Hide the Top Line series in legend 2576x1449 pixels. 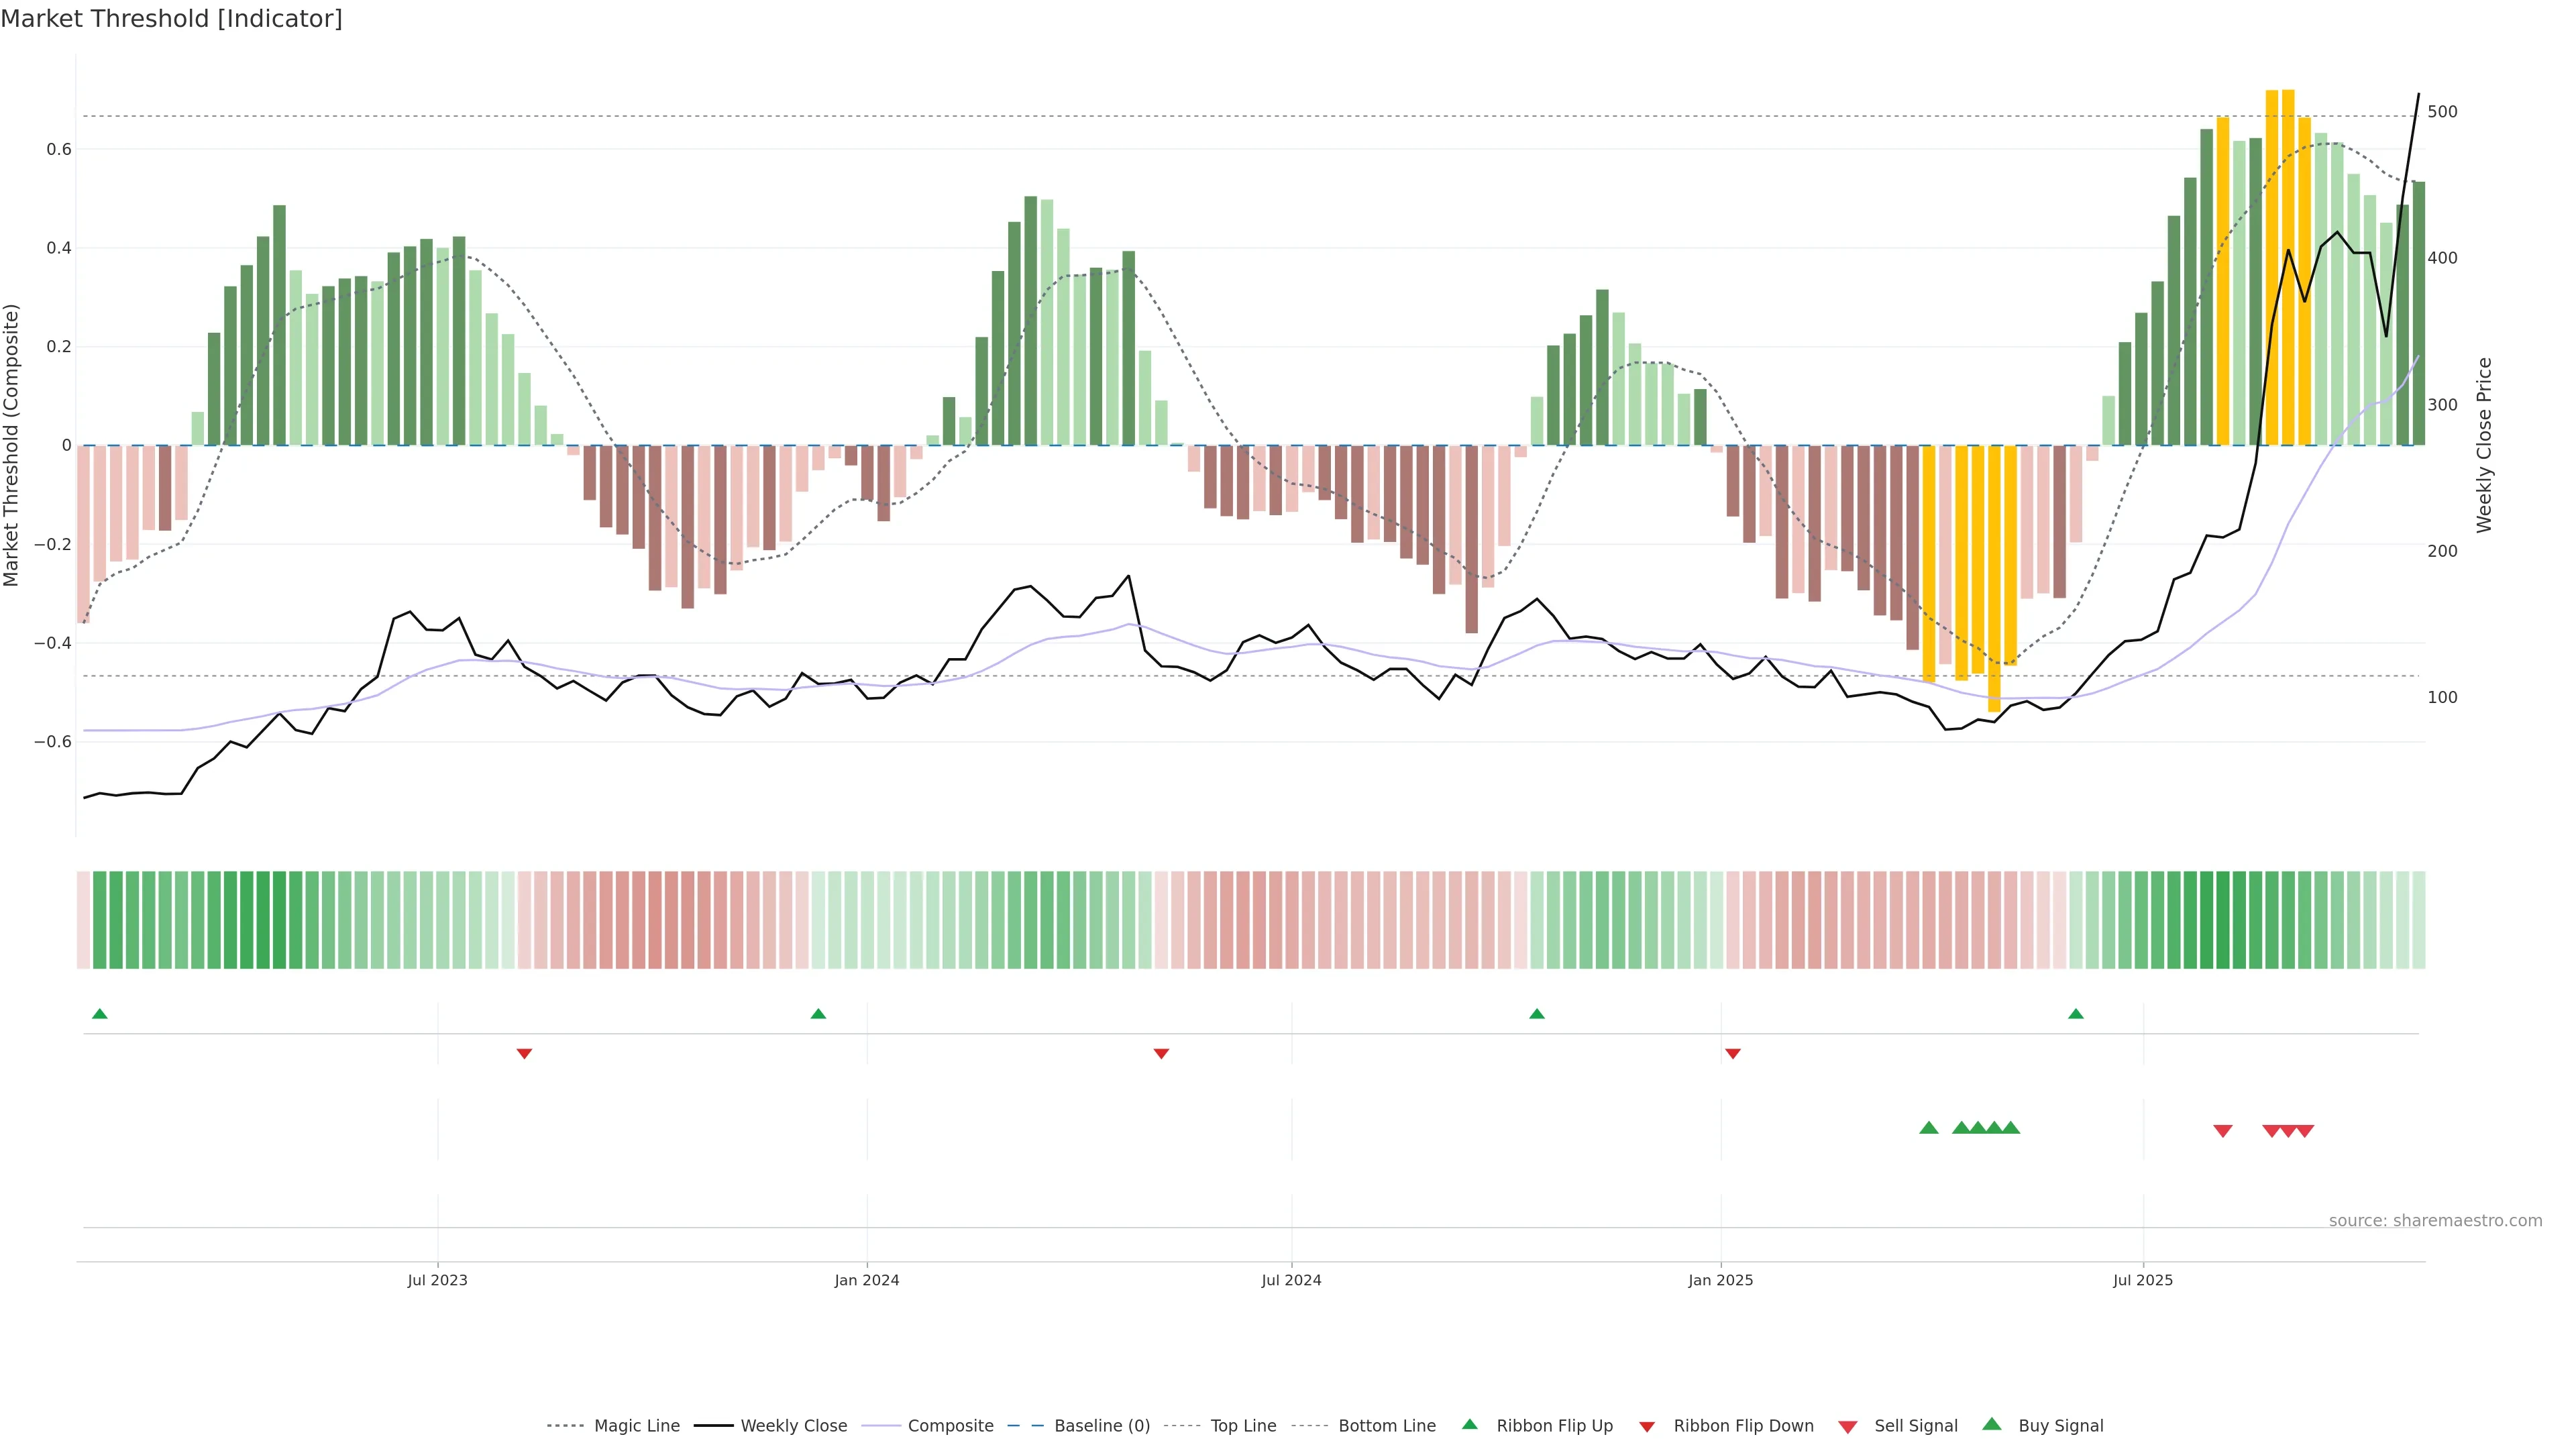click(x=1243, y=1426)
